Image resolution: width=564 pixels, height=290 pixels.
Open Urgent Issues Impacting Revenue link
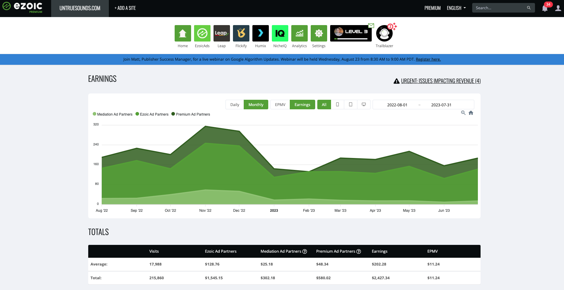coord(441,81)
